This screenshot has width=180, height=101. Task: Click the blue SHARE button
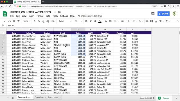[163, 14]
